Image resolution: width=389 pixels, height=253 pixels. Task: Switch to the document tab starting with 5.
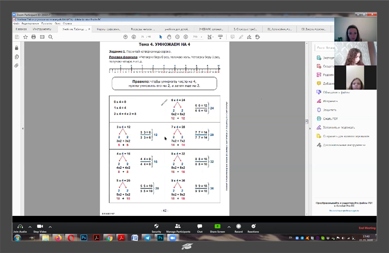[245, 29]
